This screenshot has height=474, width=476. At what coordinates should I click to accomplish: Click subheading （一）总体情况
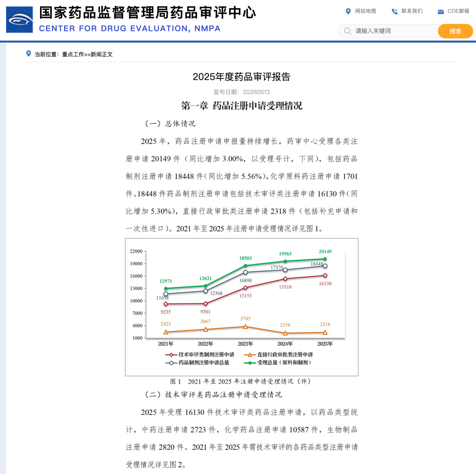[170, 123]
